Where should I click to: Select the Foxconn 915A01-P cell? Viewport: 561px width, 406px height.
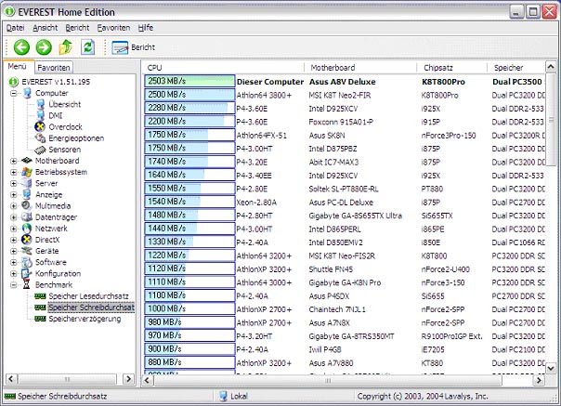click(341, 122)
